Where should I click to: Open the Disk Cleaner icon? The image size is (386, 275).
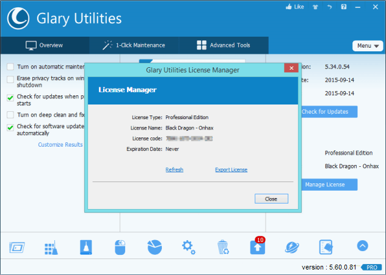[x=86, y=247]
